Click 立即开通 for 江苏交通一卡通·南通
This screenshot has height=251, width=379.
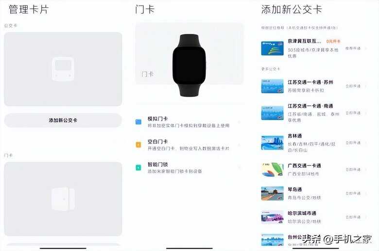pos(353,113)
